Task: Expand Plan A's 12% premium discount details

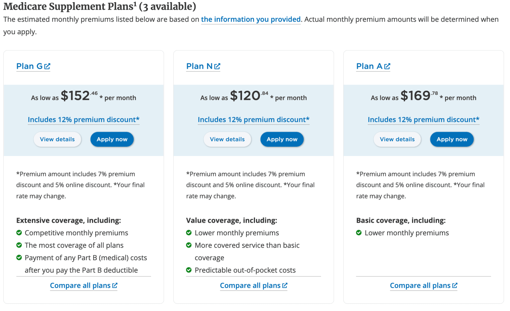Action: (423, 119)
